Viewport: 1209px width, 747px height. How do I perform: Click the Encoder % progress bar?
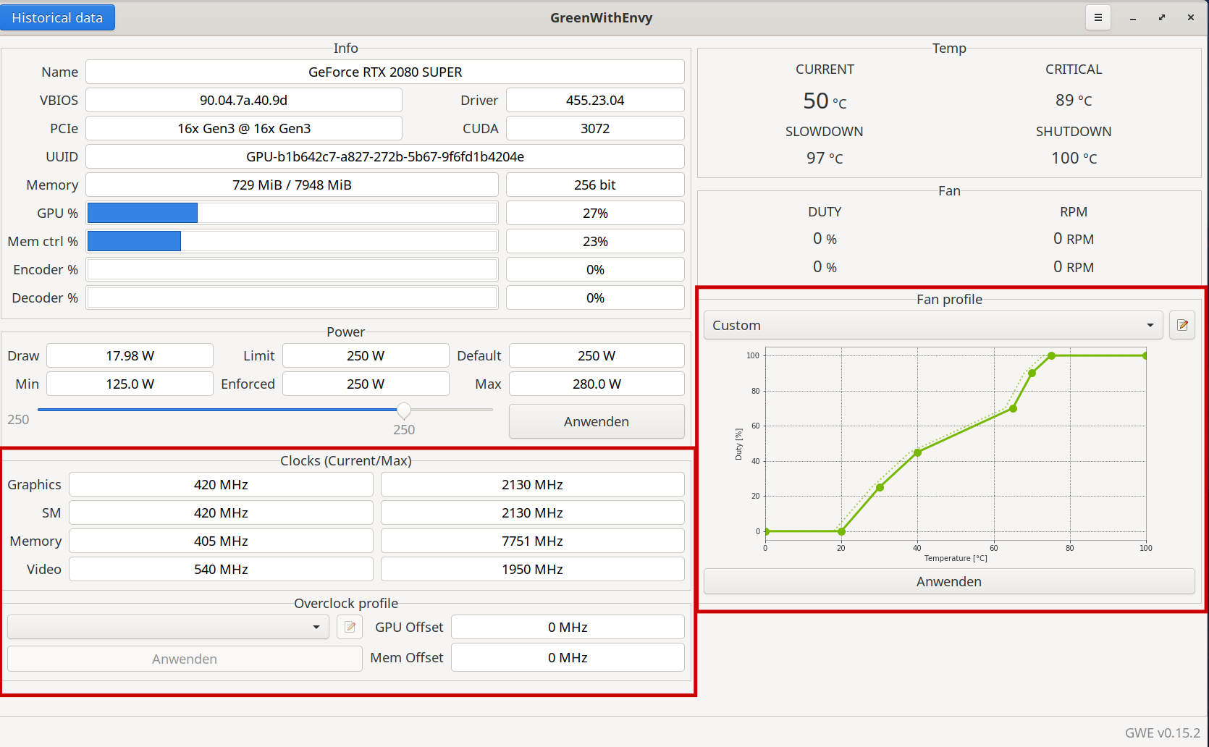pyautogui.click(x=292, y=269)
